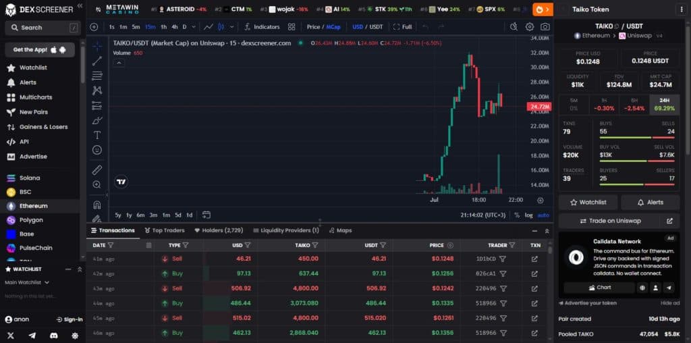The height and width of the screenshot is (343, 691).
Task: Switch chart to MCap mode
Action: (333, 27)
